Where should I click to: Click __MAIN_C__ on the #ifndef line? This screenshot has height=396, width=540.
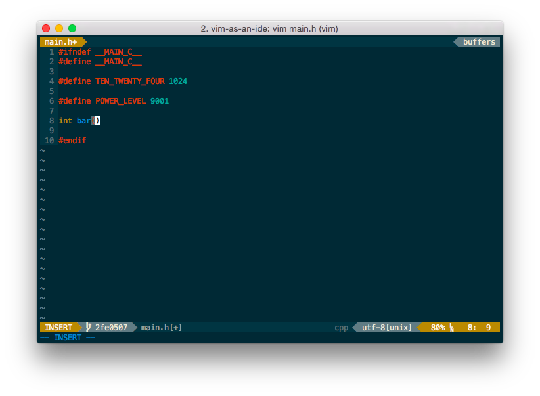coord(118,52)
